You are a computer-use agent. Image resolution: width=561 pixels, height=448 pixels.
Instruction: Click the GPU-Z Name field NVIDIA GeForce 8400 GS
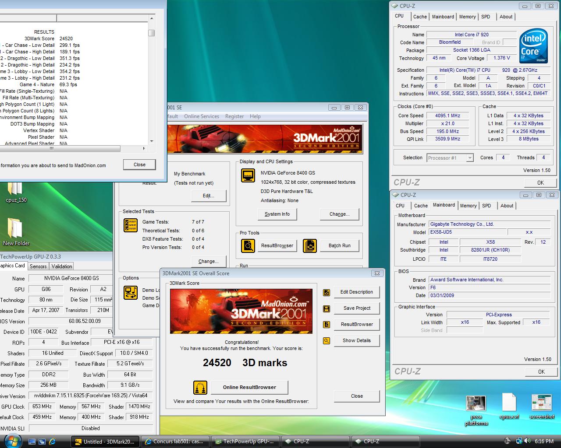(71, 278)
